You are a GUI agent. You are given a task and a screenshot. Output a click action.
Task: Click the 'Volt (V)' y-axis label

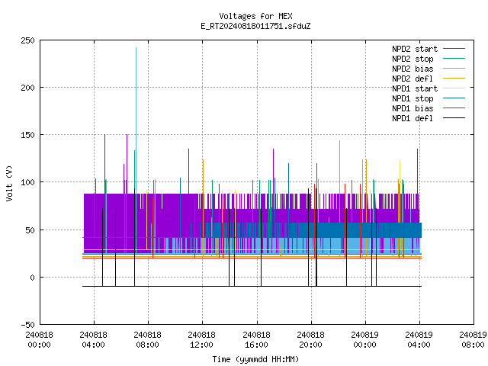tap(9, 183)
